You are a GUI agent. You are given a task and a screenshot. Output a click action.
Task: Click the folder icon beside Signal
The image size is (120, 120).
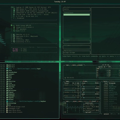pos(7,92)
